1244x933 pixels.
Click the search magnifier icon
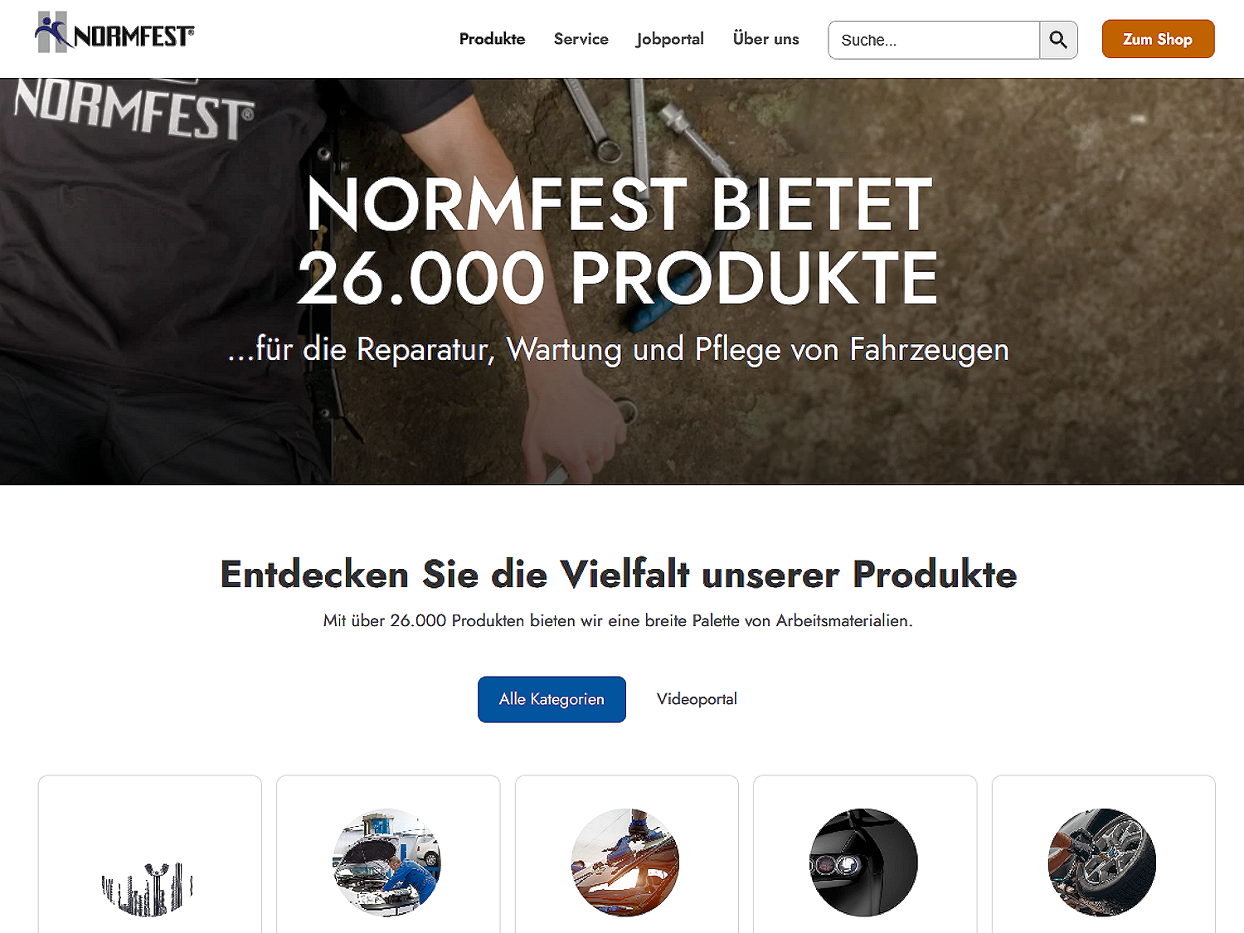pos(1058,40)
